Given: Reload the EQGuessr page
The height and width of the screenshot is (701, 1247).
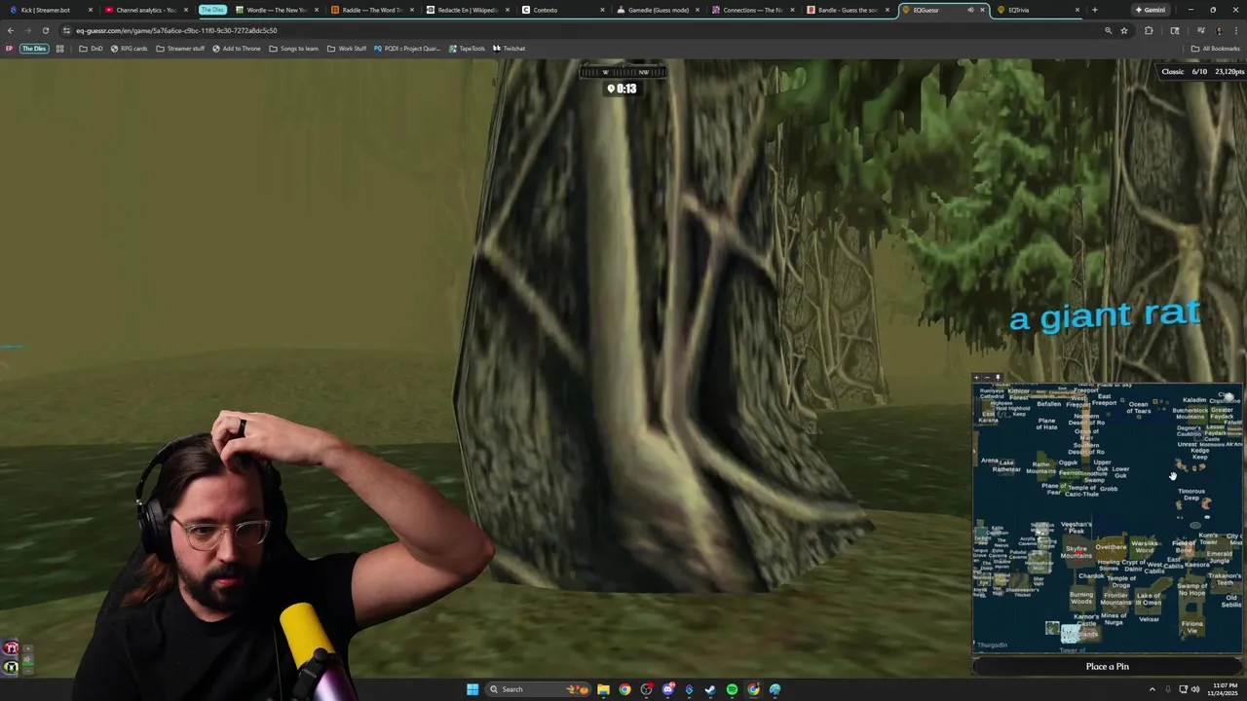Looking at the screenshot, I should [x=45, y=30].
